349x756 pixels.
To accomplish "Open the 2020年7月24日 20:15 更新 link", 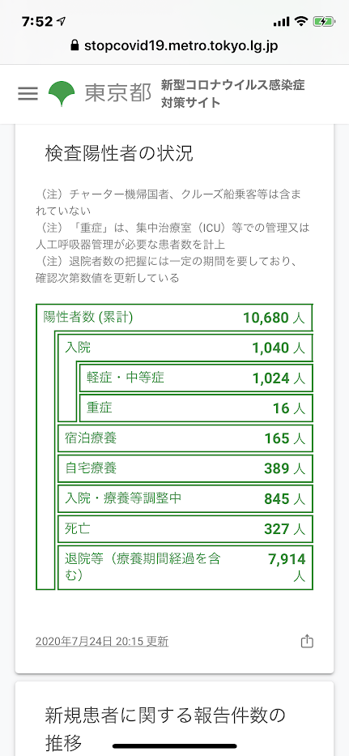I will tap(102, 641).
